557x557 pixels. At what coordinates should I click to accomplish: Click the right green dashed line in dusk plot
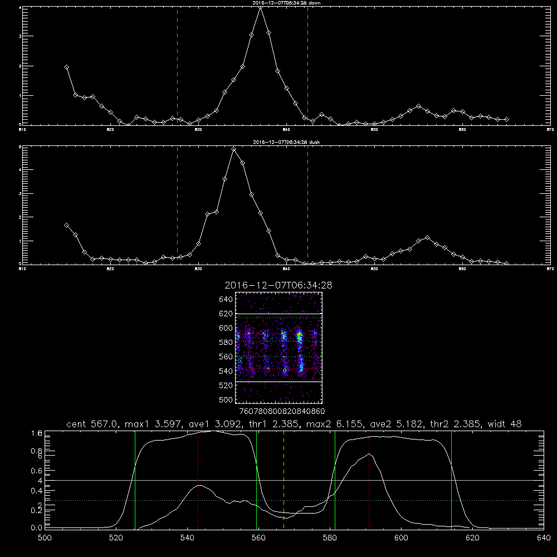(x=307, y=206)
